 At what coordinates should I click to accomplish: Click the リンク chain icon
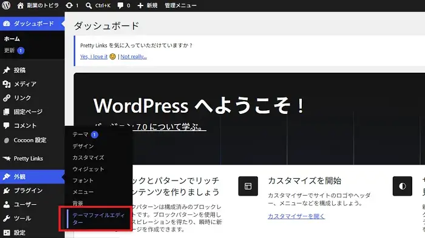tap(7, 98)
